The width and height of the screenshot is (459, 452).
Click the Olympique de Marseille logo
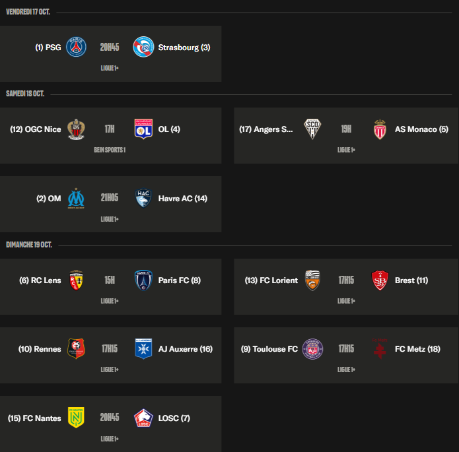click(77, 198)
